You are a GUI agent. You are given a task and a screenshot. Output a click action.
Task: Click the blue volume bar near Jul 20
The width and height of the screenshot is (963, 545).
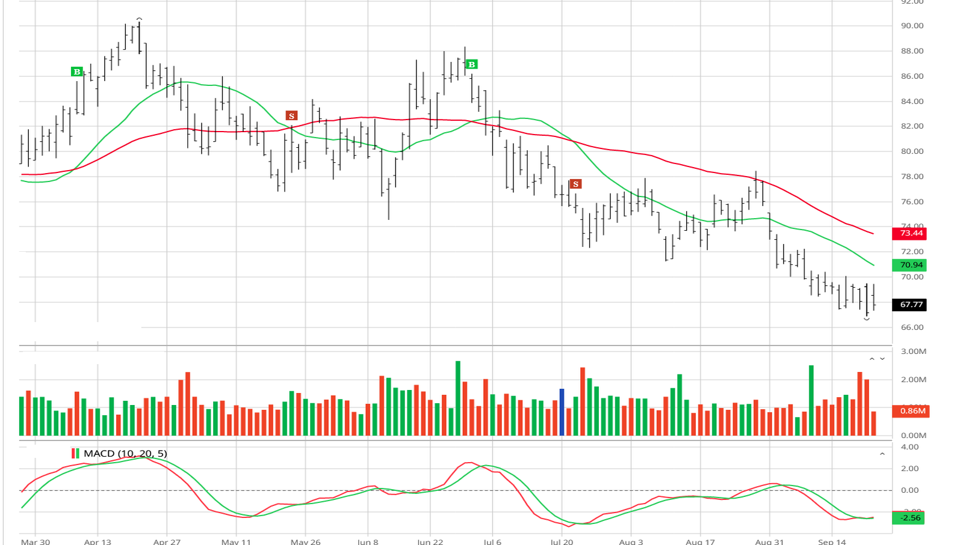[x=562, y=412]
